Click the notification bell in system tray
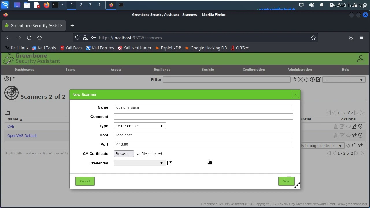 click(322, 5)
